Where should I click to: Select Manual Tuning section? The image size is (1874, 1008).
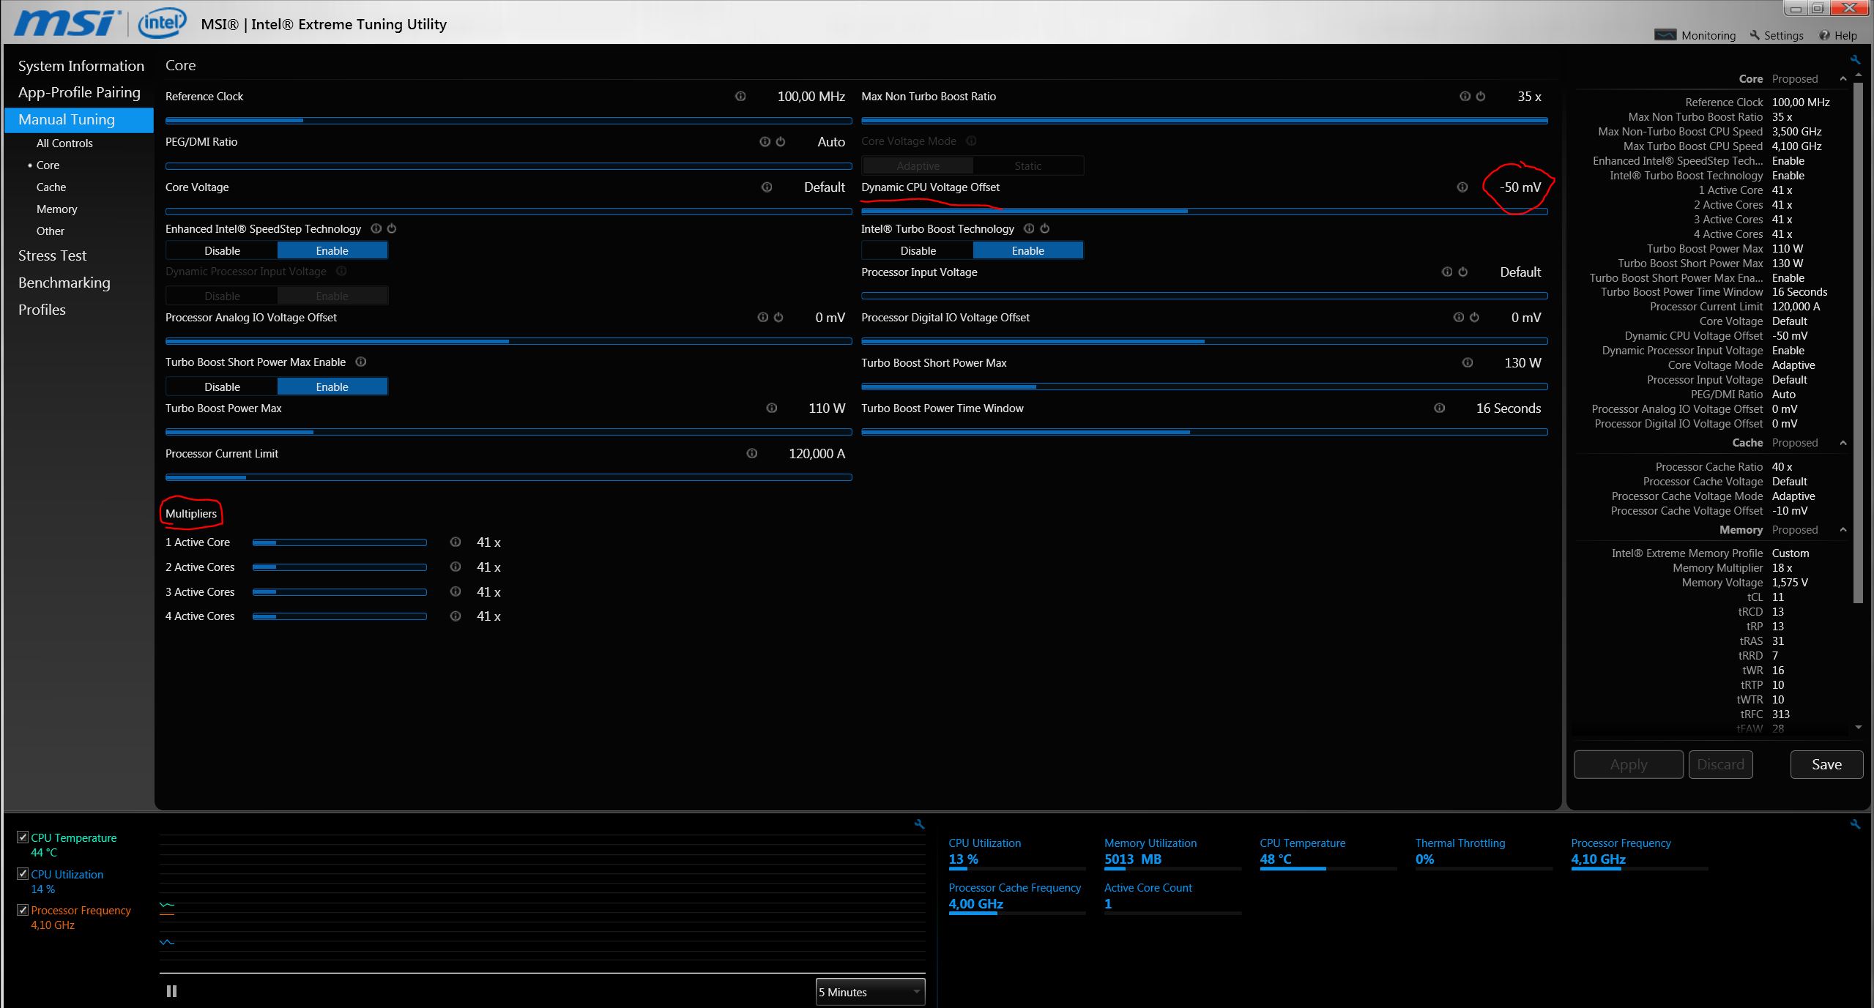[79, 119]
